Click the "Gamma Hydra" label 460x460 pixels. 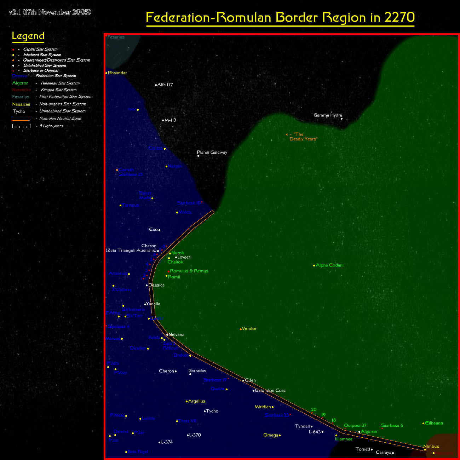pos(328,115)
